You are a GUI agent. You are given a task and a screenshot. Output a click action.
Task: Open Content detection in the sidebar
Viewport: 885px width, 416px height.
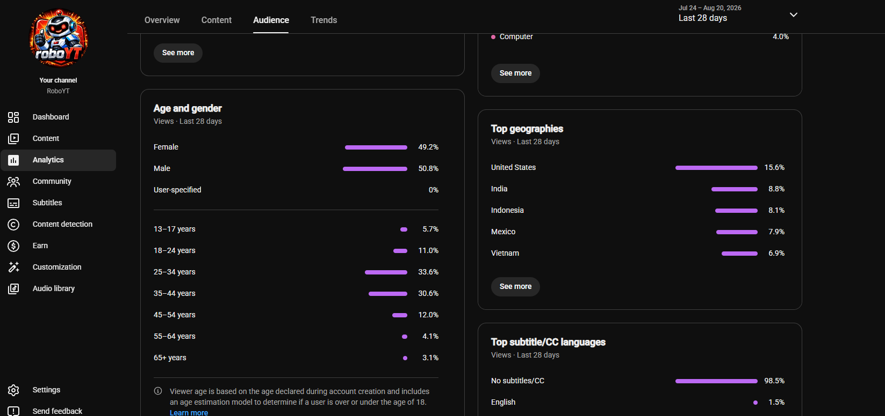tap(58, 225)
